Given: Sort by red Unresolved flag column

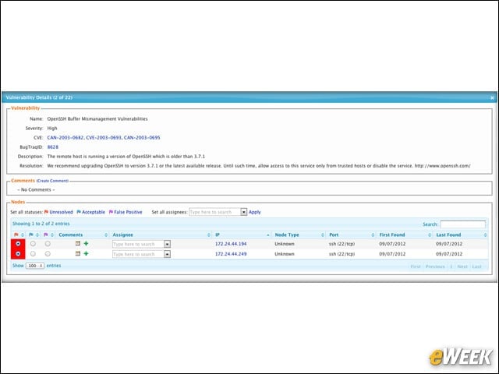Looking at the screenshot, I should click(18, 235).
